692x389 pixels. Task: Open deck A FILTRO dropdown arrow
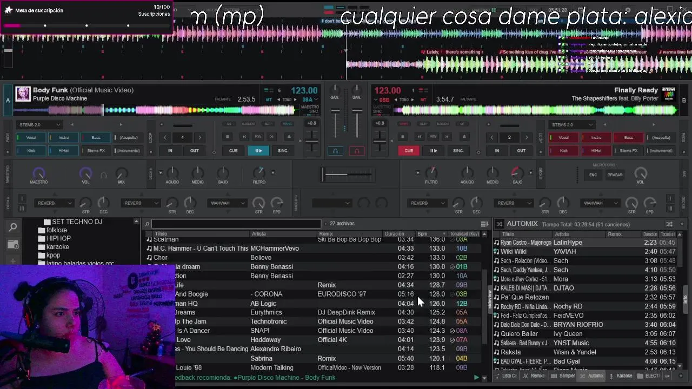[x=272, y=173]
